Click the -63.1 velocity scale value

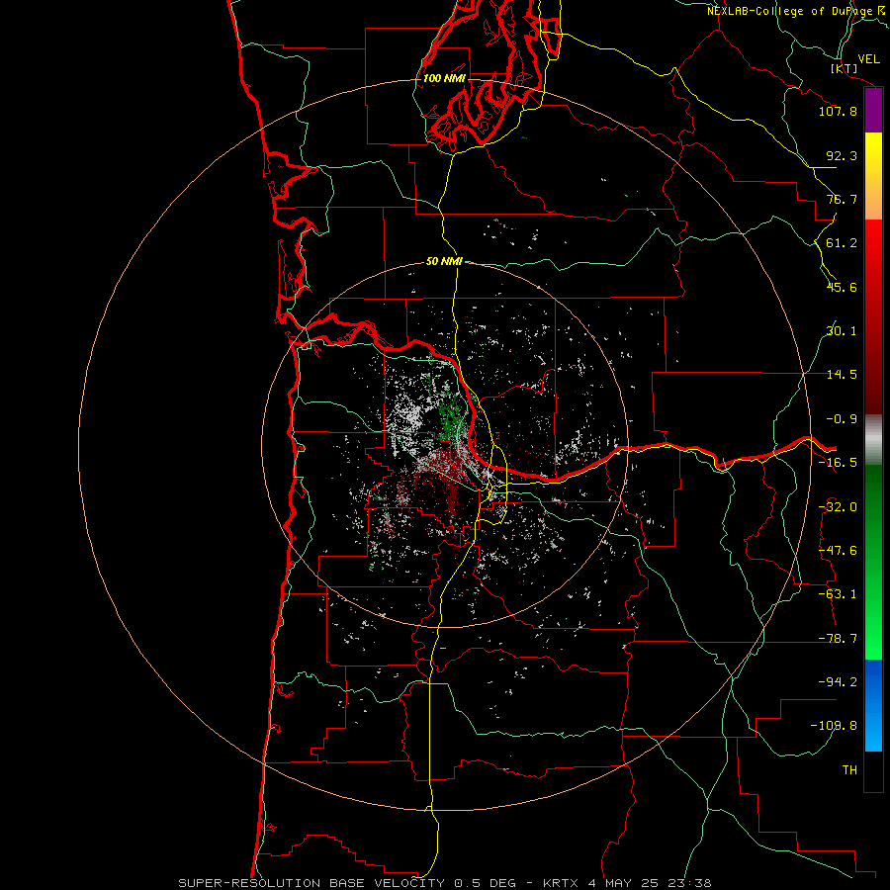(838, 594)
